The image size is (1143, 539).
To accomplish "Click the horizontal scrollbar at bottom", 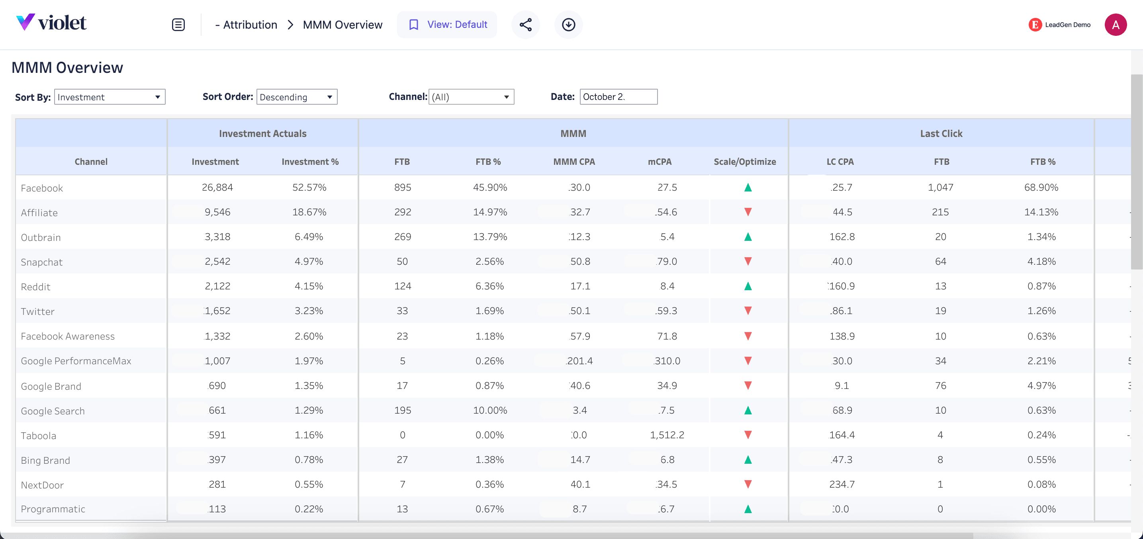I will (488, 535).
